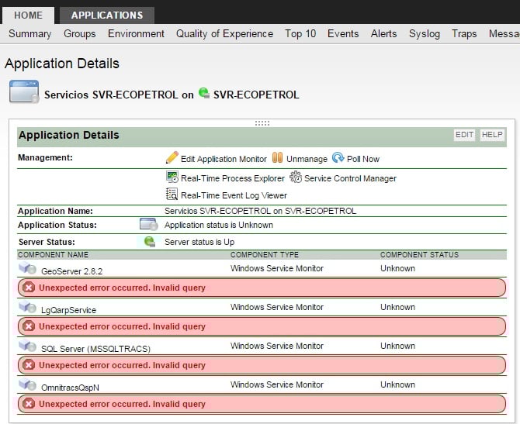
Task: Click the Unknown status for OmnitracsQspN
Action: [397, 384]
